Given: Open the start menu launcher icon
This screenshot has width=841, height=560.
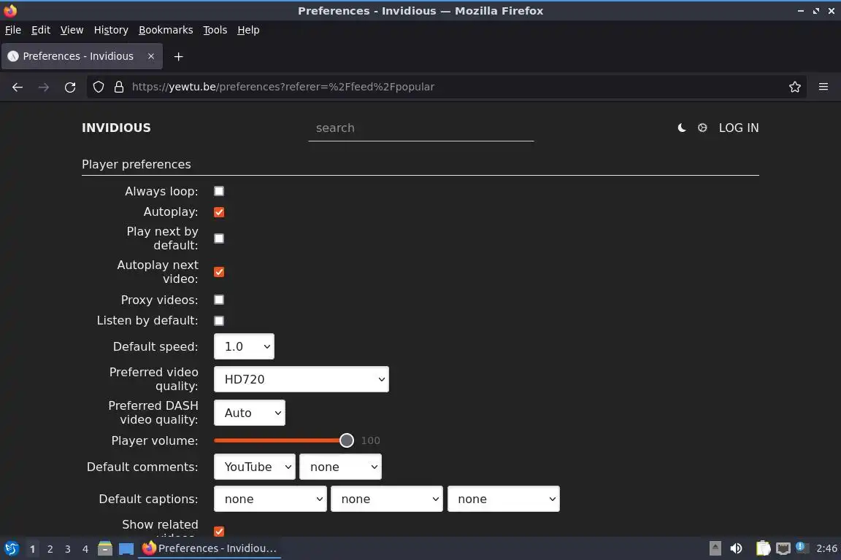Looking at the screenshot, I should pos(11,548).
